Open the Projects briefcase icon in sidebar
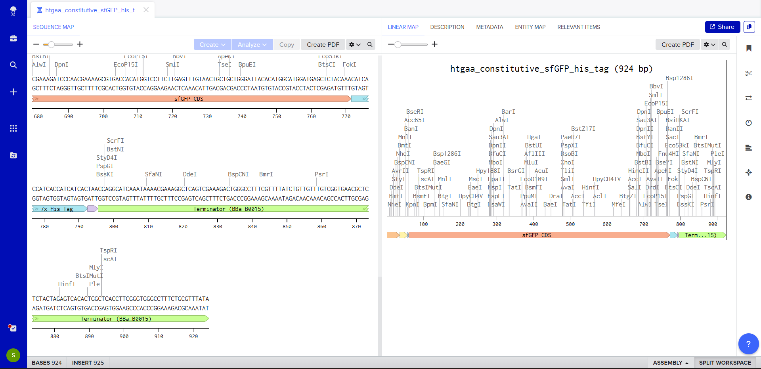This screenshot has height=369, width=761. 13,38
